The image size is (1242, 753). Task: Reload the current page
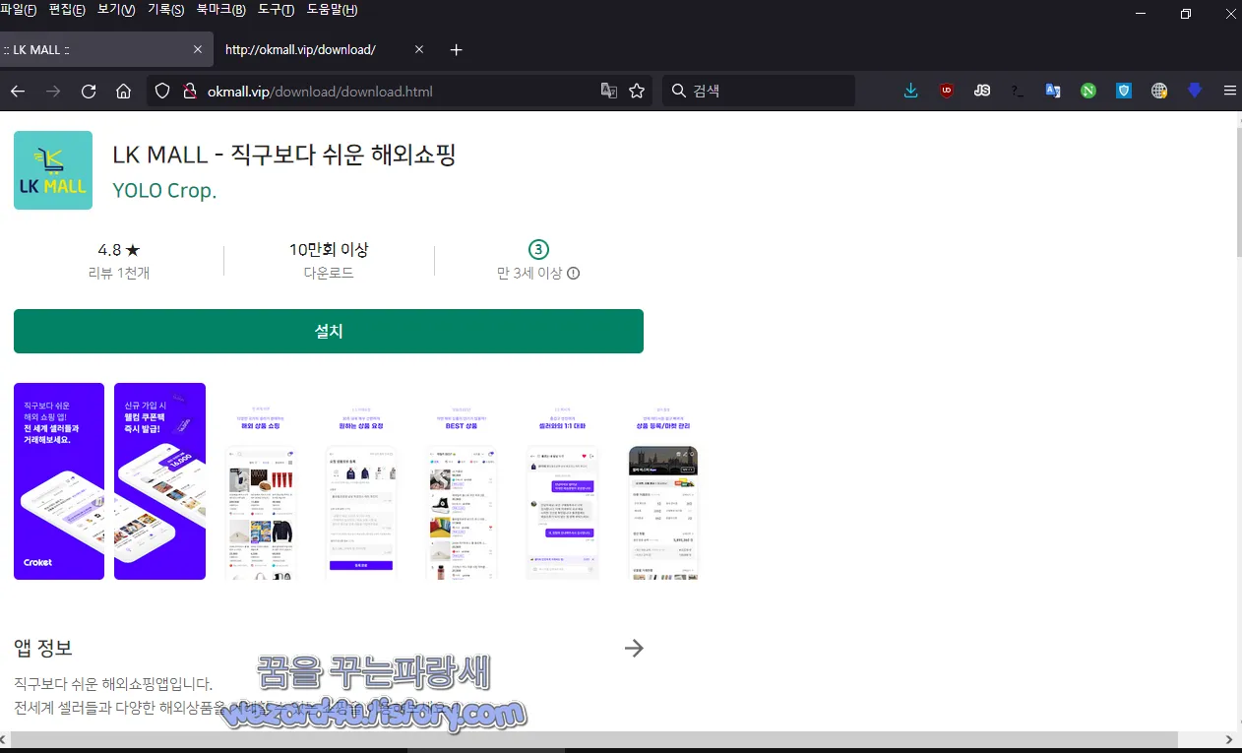[x=89, y=91]
